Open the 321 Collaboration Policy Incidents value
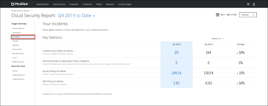 tap(176, 53)
